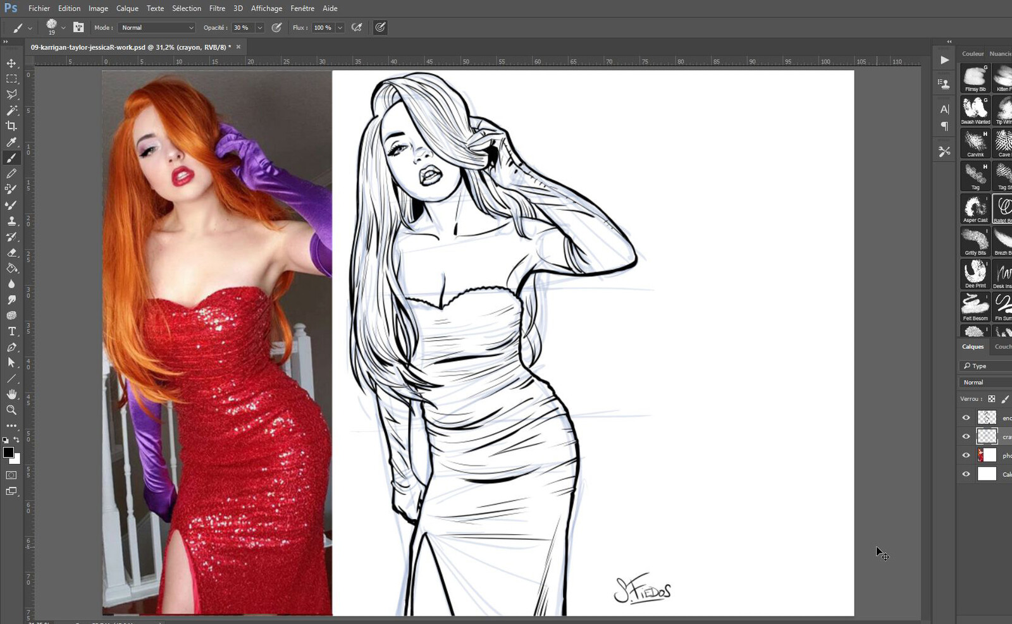
Task: Choose the Flimsy Bib brush preset
Action: tap(975, 78)
